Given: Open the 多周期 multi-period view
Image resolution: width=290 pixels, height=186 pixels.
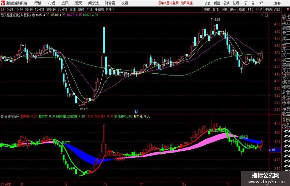Looking at the screenshot, I should point(99,9).
